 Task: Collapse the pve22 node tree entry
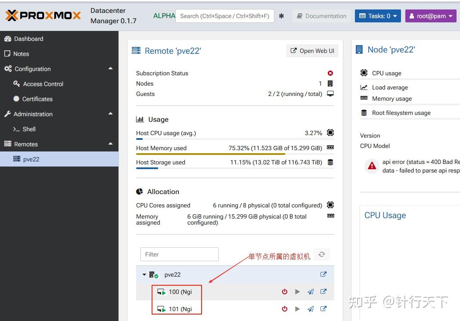click(x=145, y=274)
